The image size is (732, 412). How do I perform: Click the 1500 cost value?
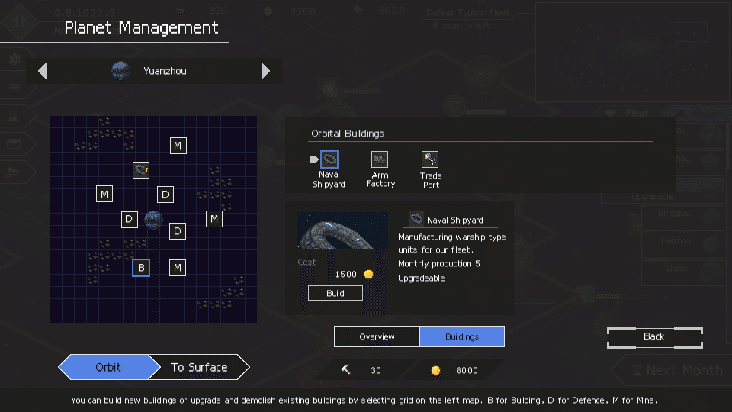345,274
